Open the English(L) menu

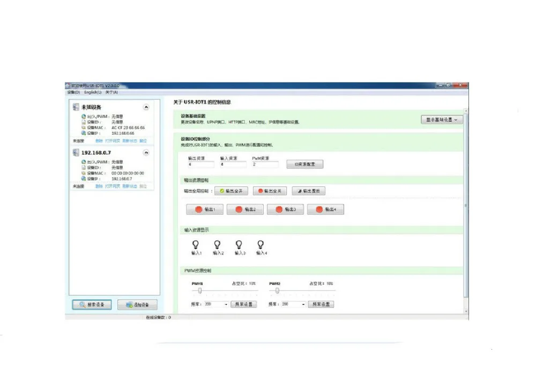point(93,92)
